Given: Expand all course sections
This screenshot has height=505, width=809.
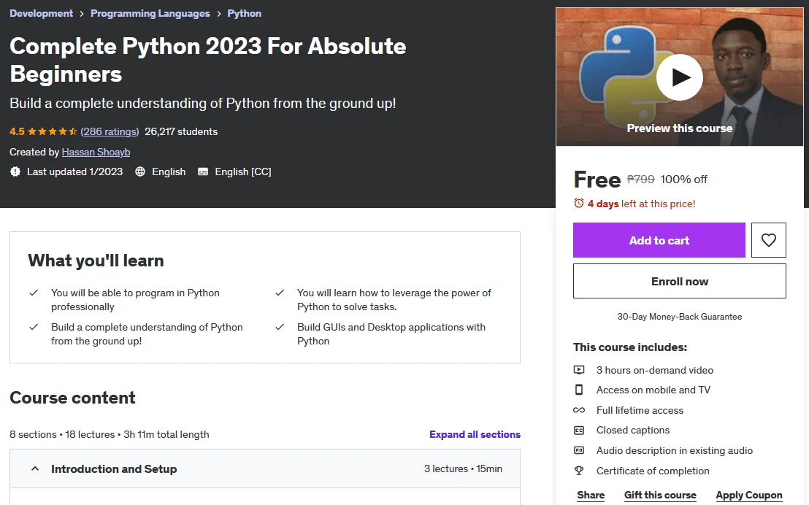Looking at the screenshot, I should coord(475,434).
